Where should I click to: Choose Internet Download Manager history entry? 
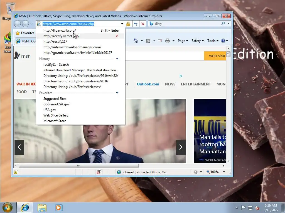80,70
